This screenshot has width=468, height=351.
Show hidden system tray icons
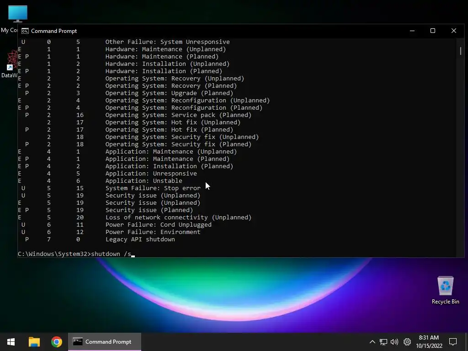tap(372, 342)
